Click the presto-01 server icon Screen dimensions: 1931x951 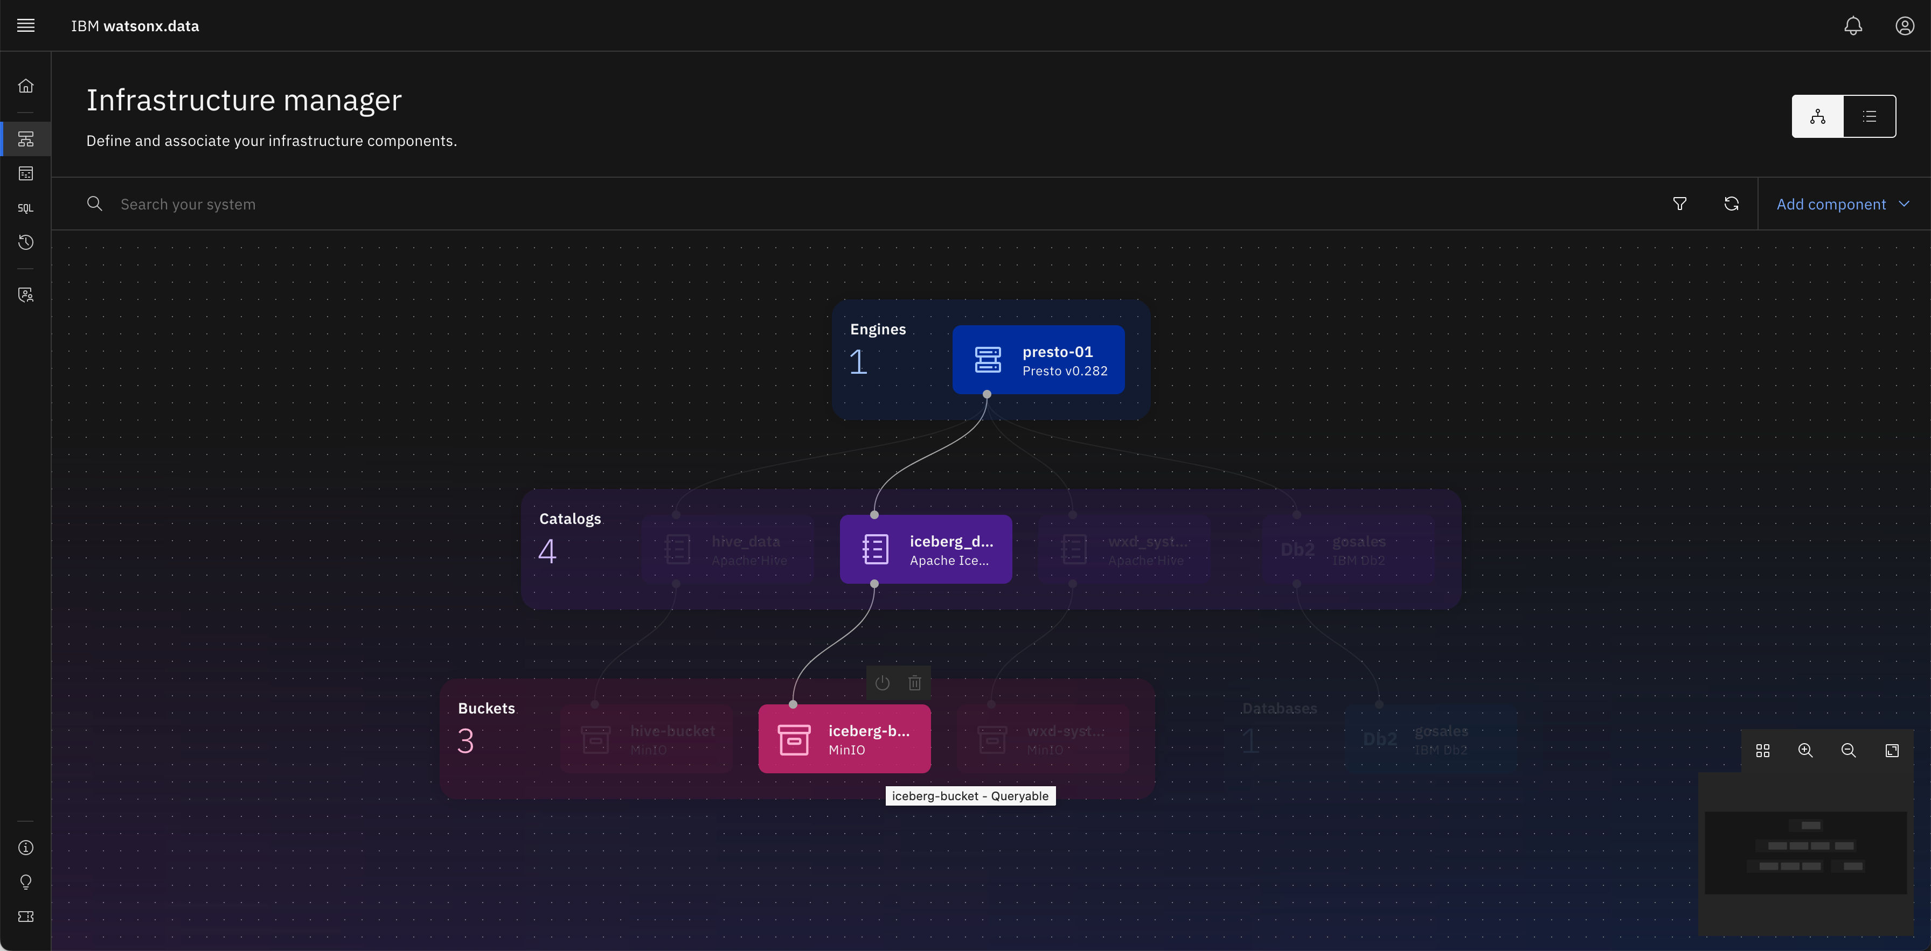pyautogui.click(x=987, y=360)
